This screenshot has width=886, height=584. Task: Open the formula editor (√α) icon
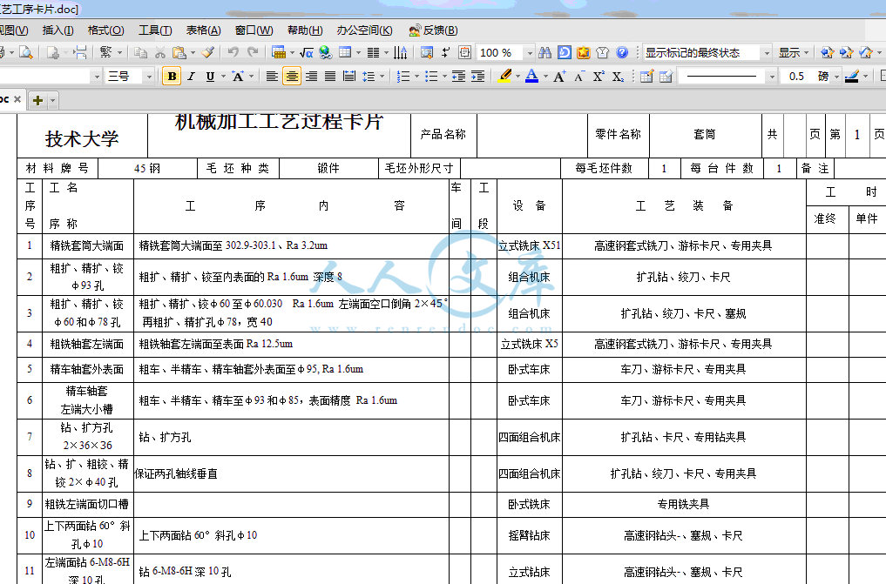tap(307, 52)
